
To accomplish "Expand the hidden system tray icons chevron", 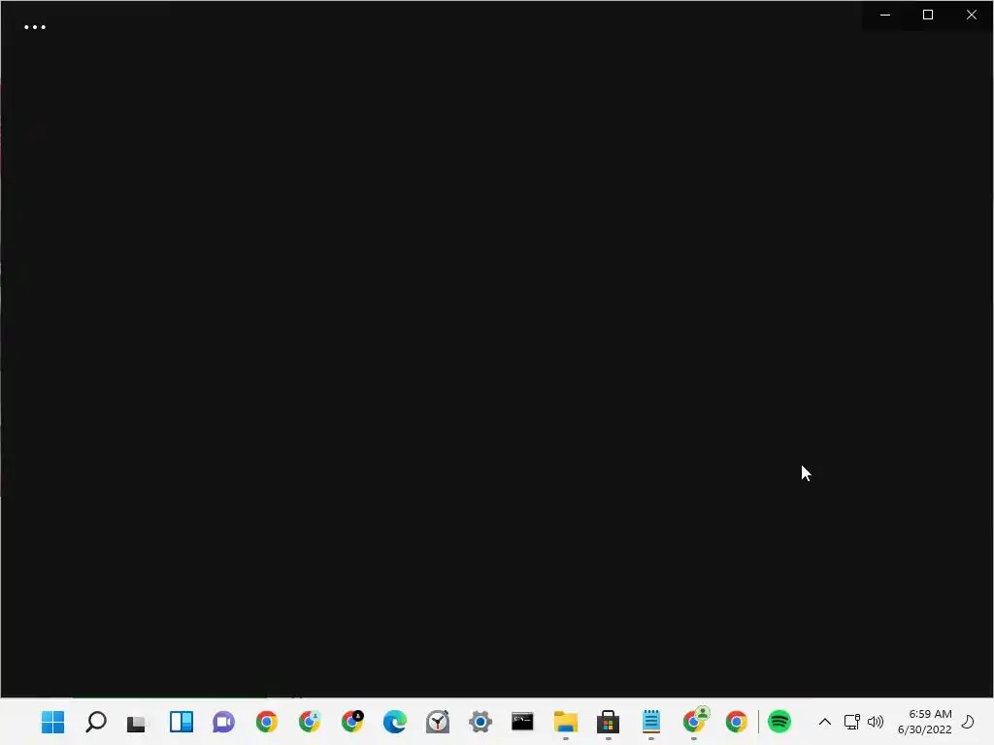I will pyautogui.click(x=825, y=722).
